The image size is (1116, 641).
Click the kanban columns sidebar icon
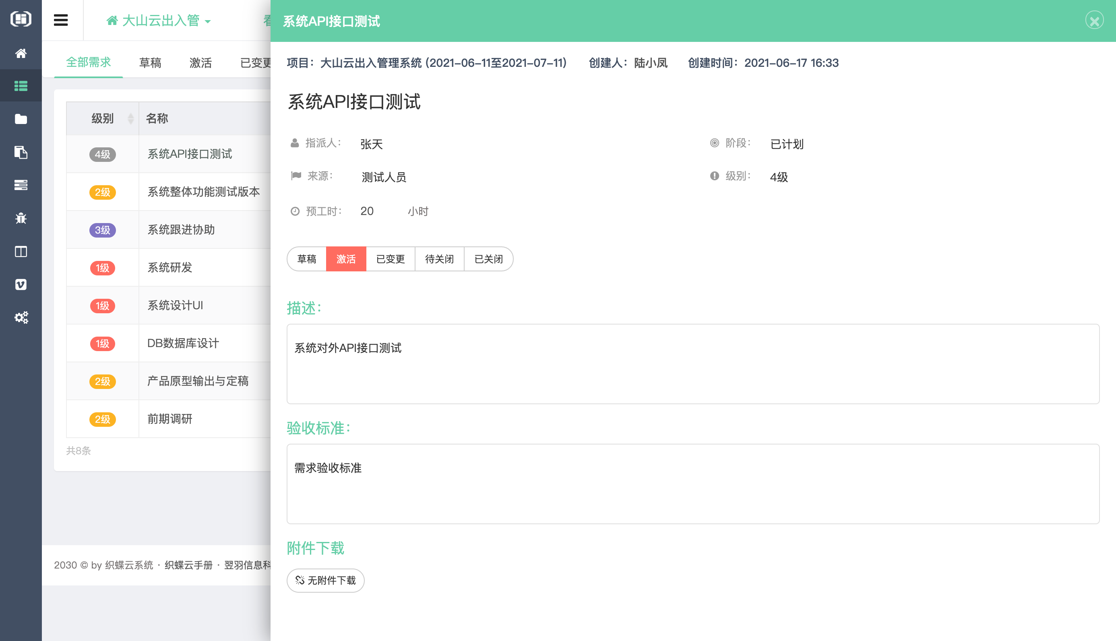[21, 251]
